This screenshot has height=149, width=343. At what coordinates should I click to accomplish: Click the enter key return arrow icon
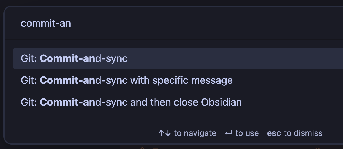[x=228, y=133]
